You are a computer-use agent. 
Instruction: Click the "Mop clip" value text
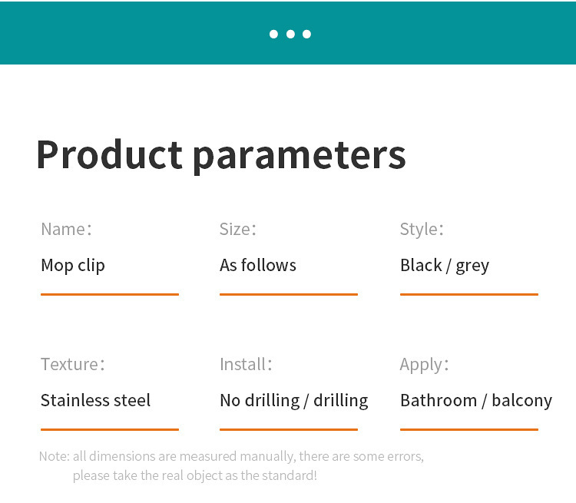73,266
